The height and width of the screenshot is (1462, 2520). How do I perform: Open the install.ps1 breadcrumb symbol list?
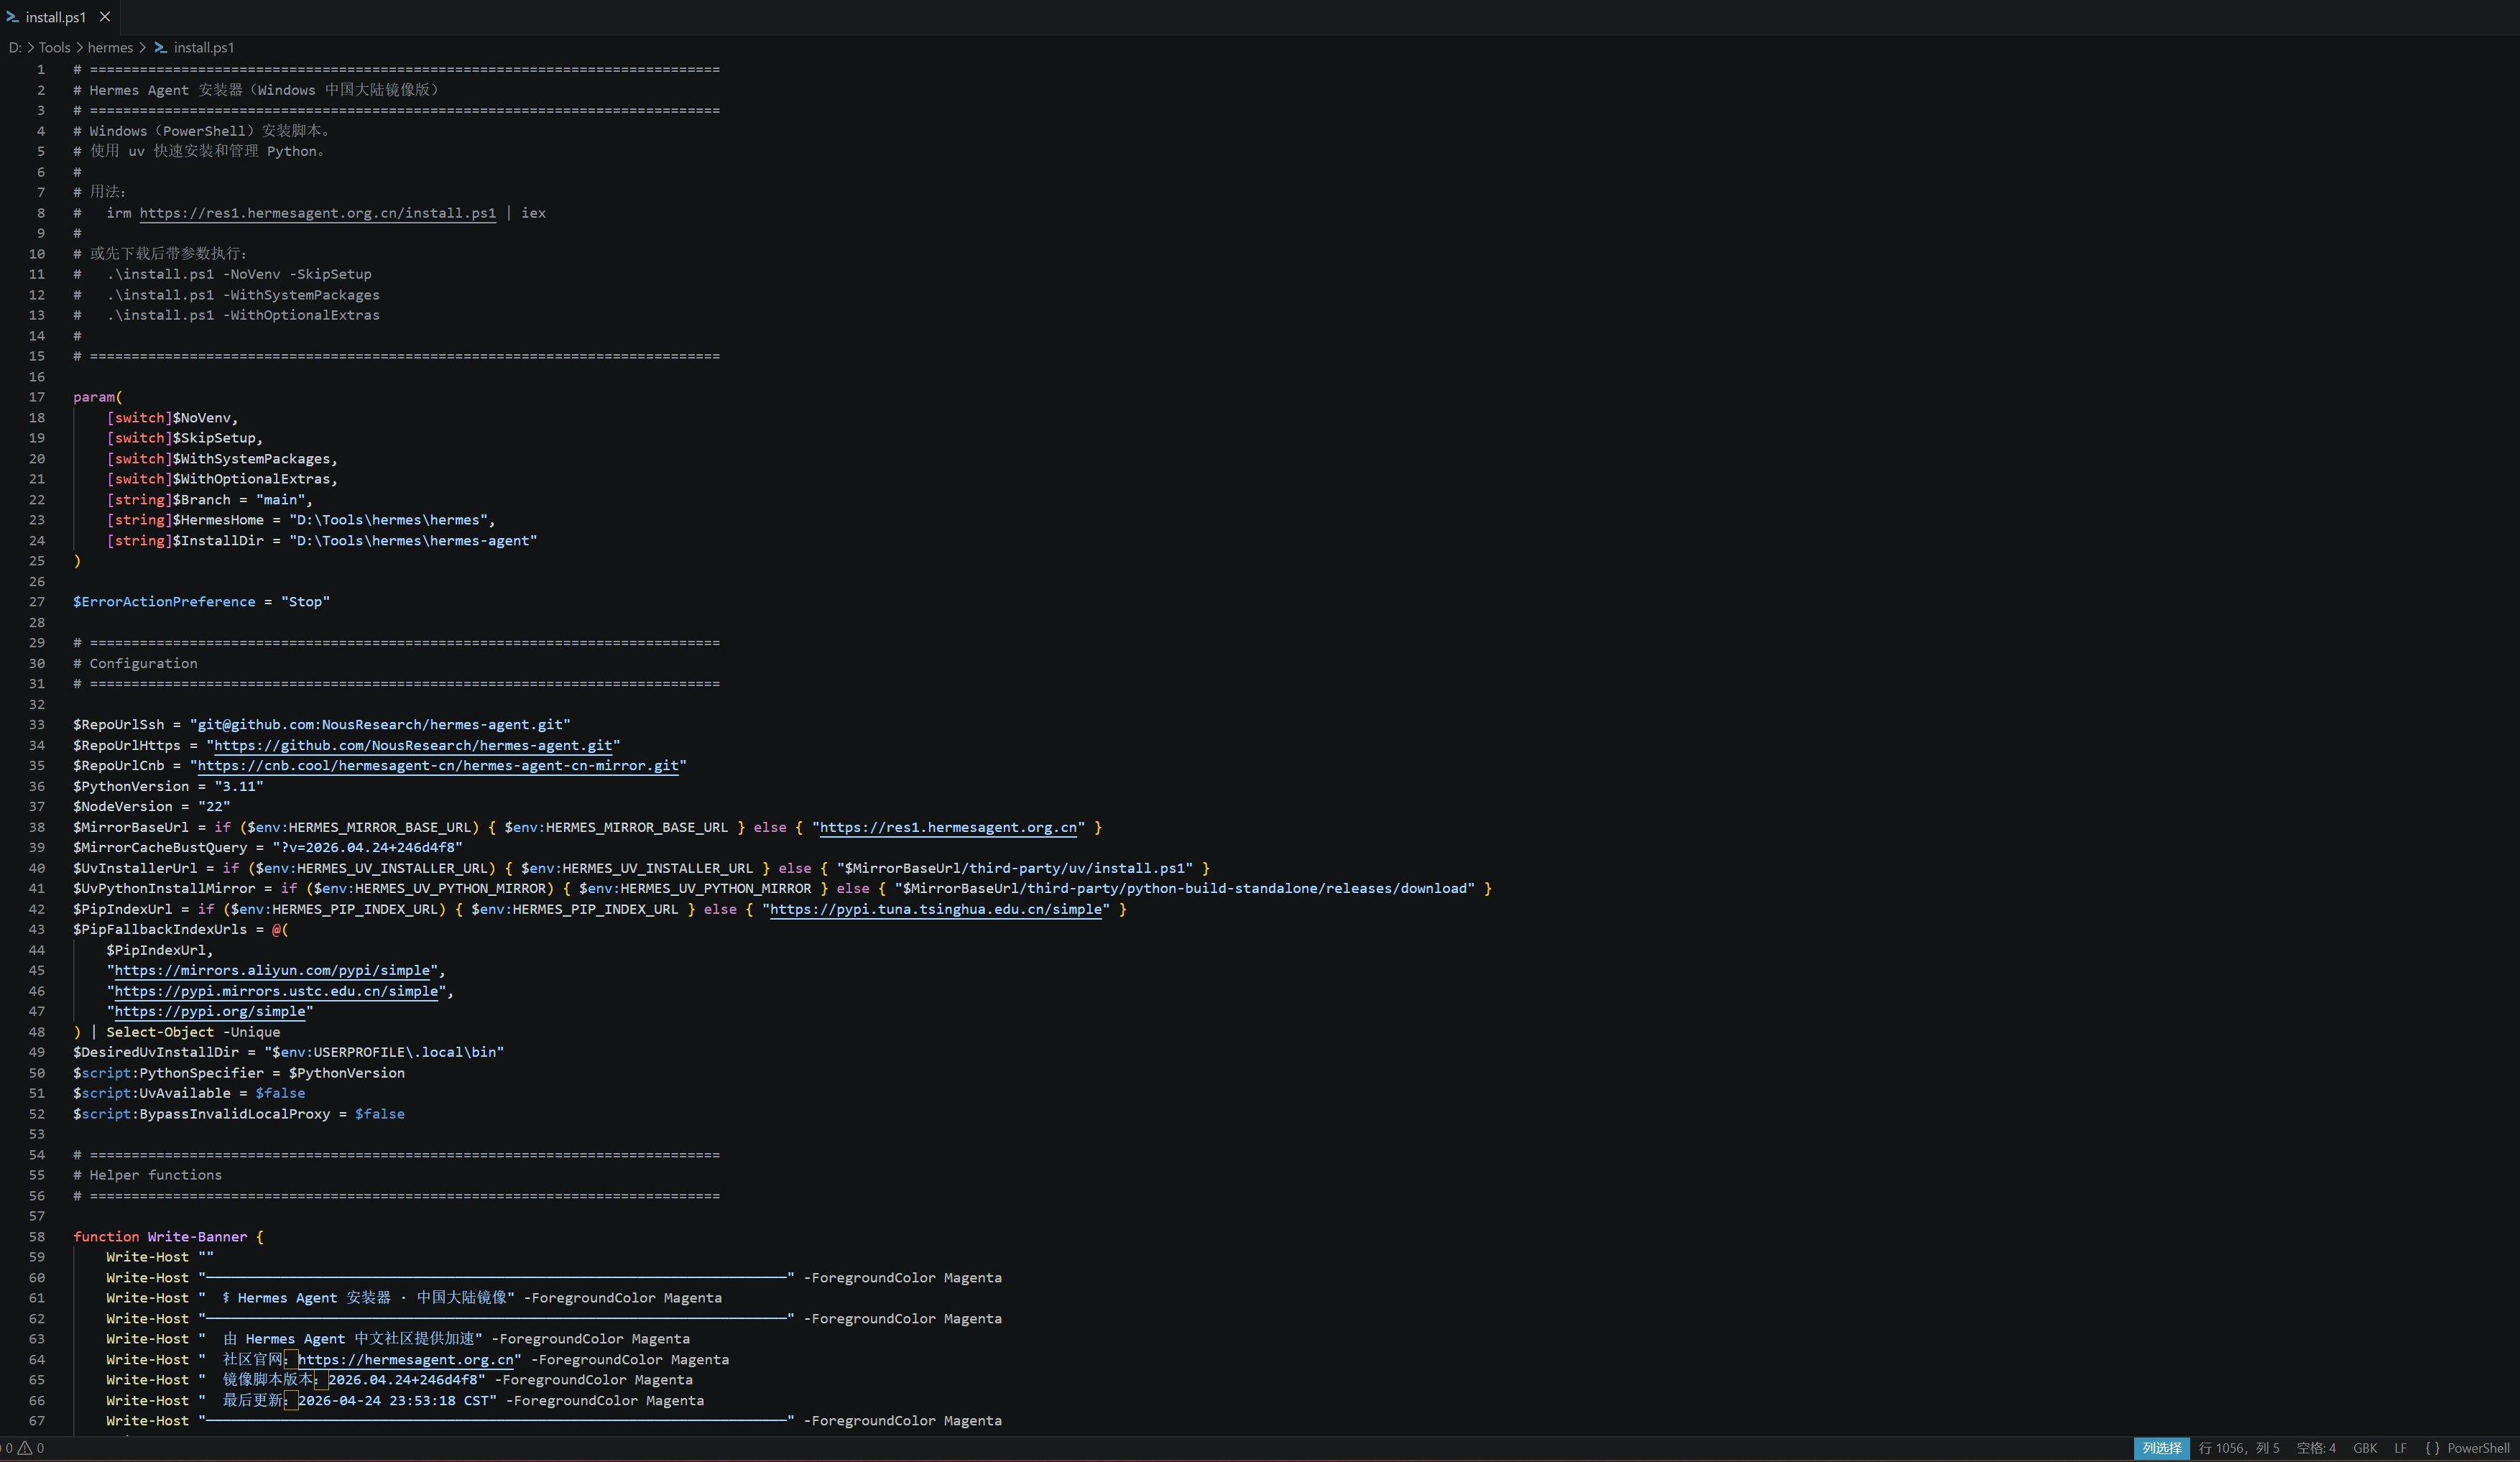tap(204, 47)
